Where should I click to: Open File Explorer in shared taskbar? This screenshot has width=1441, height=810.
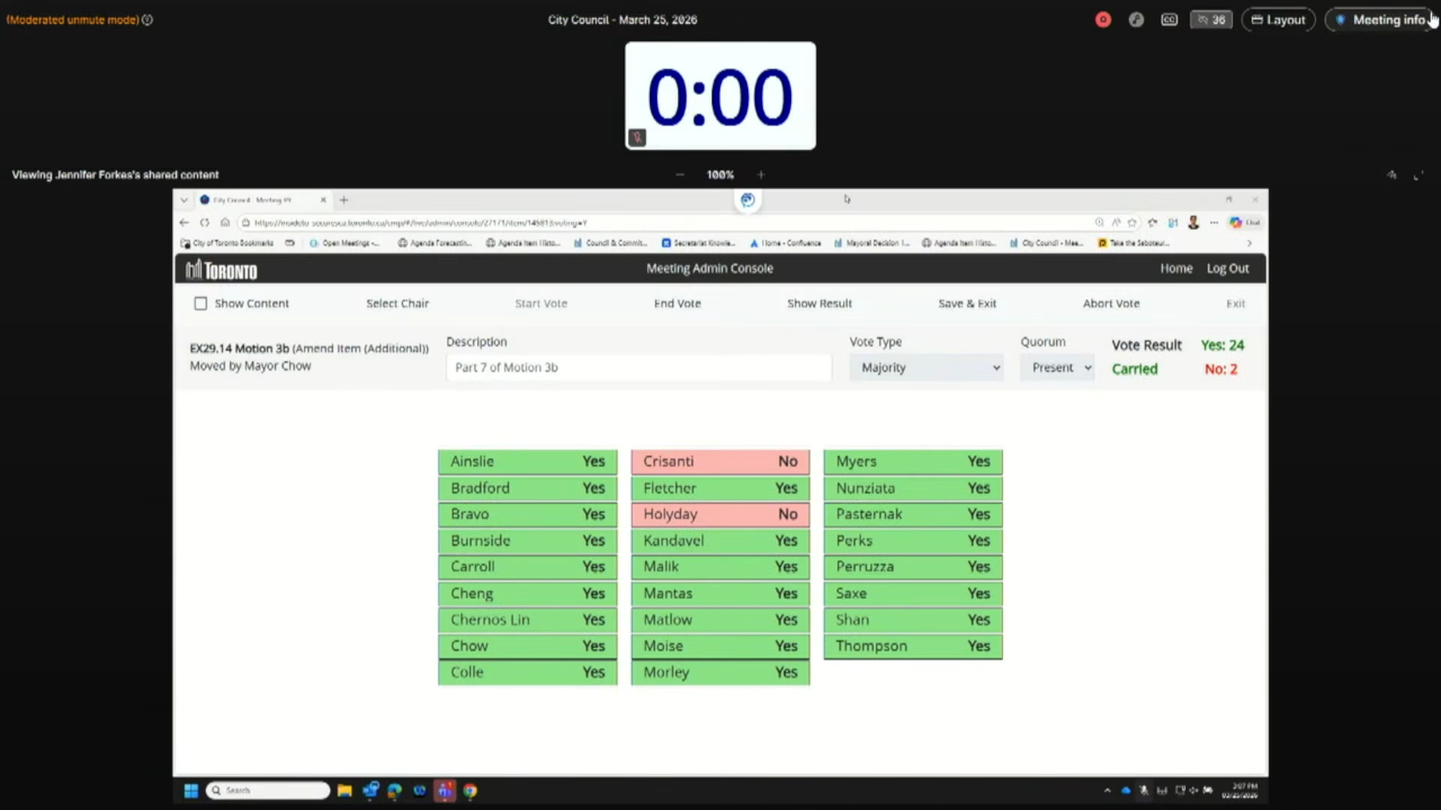tap(344, 790)
